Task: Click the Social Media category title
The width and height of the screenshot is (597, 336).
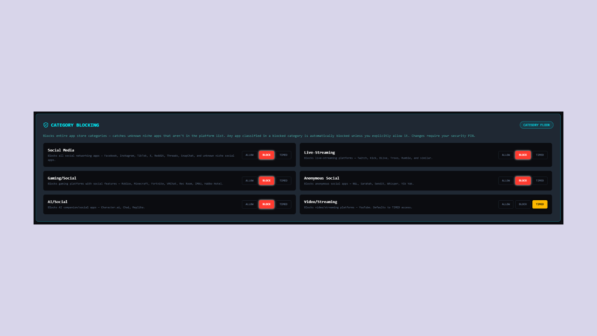Action: [x=61, y=150]
